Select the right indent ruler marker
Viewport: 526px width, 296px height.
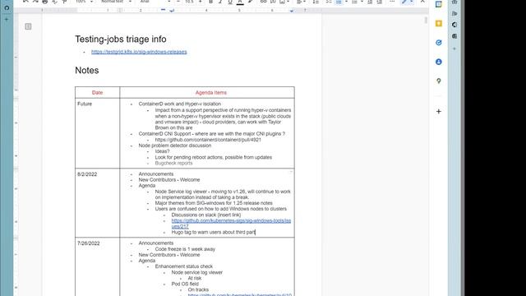(x=292, y=11)
